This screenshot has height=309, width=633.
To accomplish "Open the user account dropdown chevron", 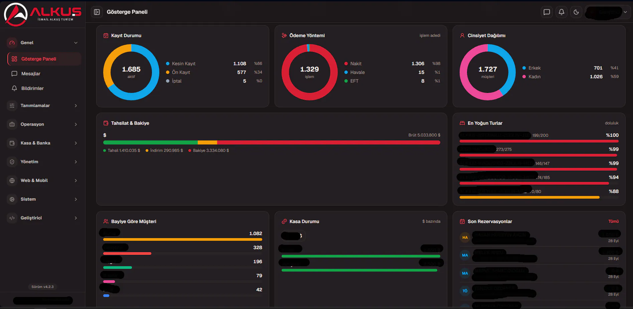I will tap(625, 12).
